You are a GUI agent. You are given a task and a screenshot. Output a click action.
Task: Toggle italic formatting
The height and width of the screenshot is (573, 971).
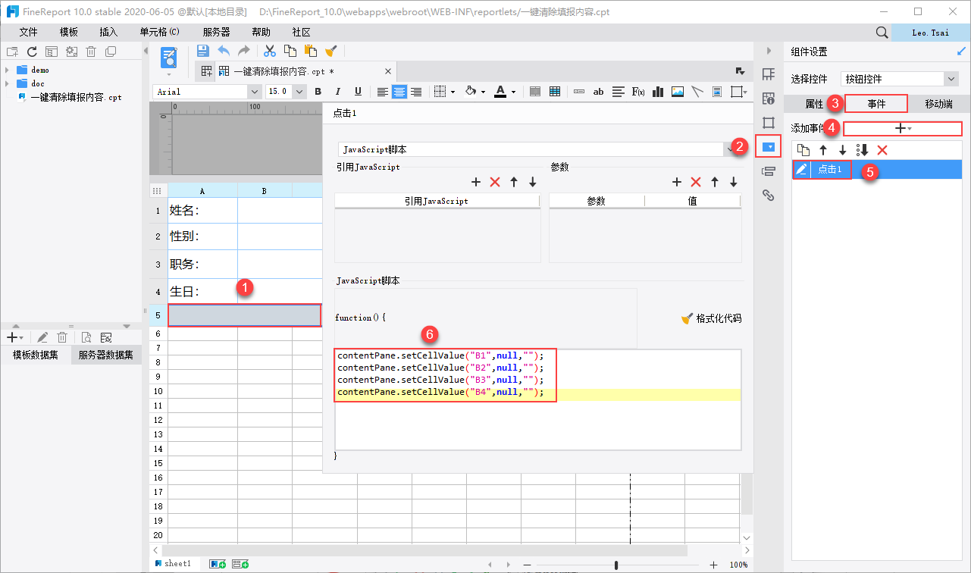[x=339, y=92]
